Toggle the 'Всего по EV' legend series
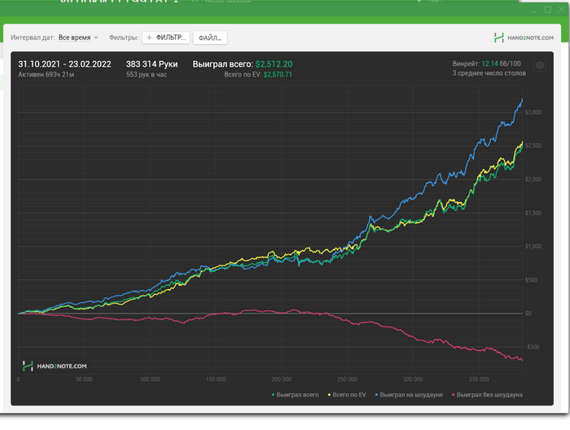 pyautogui.click(x=347, y=395)
